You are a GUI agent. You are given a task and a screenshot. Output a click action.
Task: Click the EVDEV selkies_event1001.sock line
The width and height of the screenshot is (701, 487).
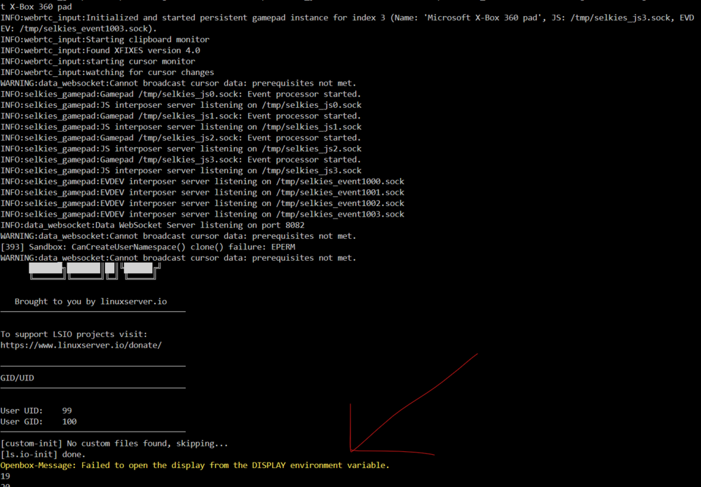click(x=202, y=192)
